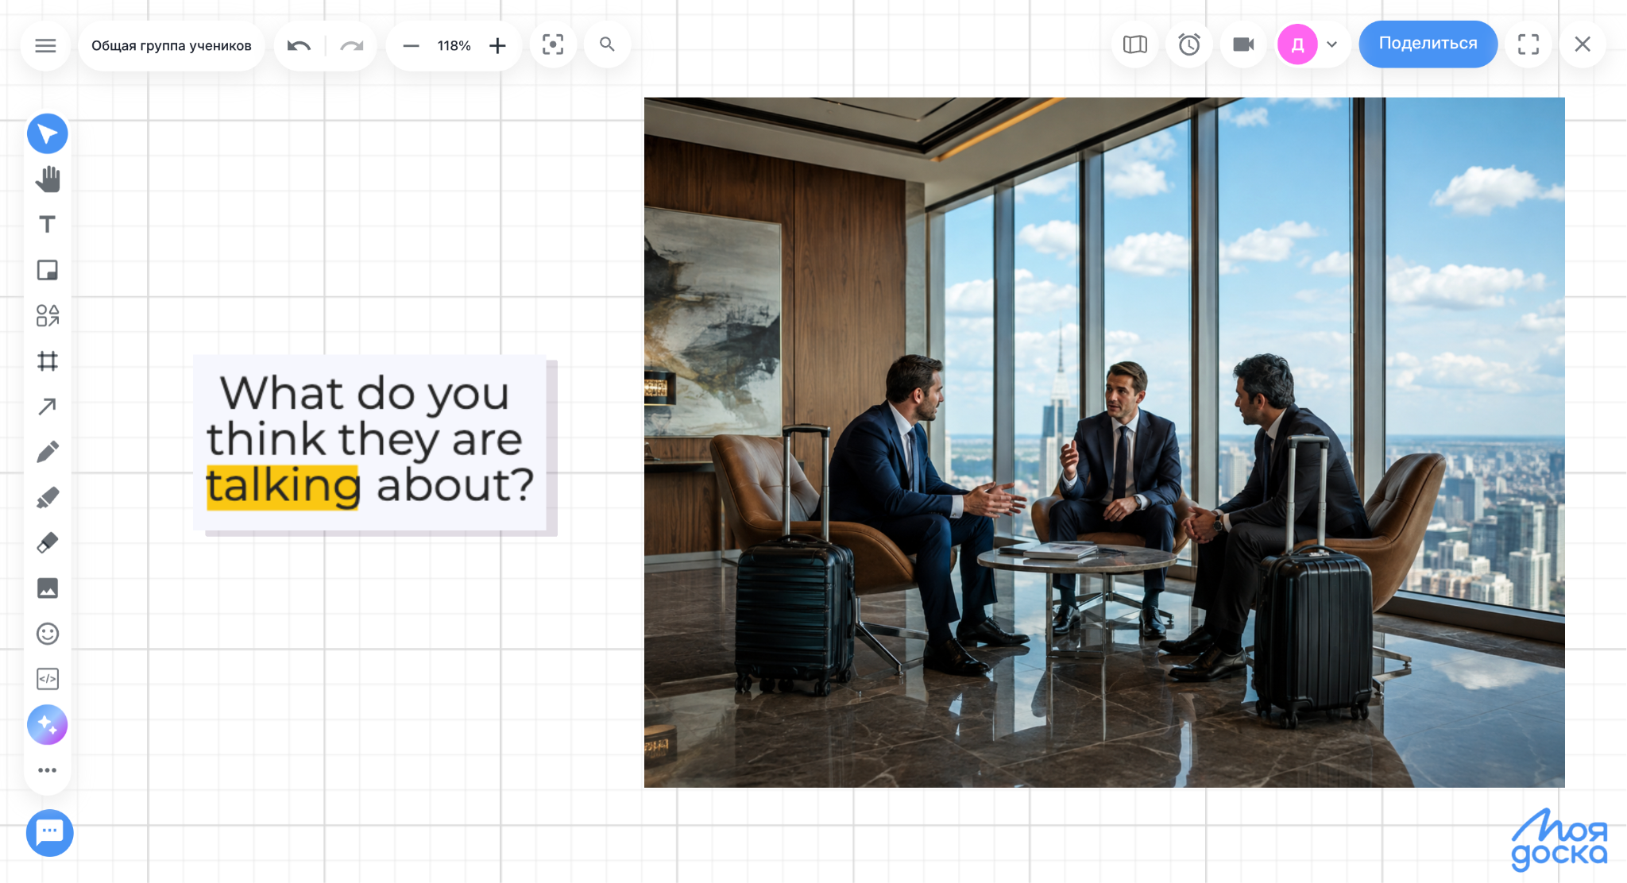The width and height of the screenshot is (1627, 883).
Task: Select the Text tool
Action: (48, 225)
